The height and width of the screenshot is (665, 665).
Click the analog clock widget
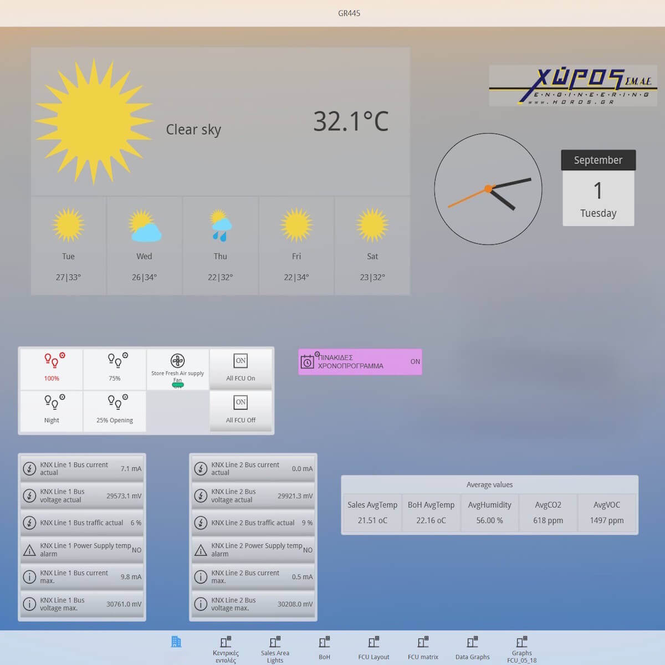[488, 189]
